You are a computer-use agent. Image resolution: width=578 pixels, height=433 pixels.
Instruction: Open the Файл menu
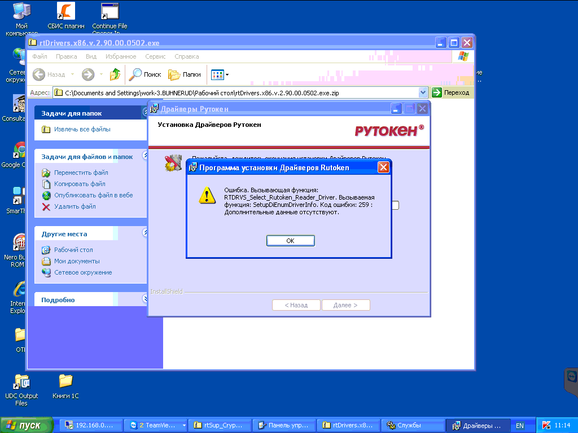click(40, 56)
